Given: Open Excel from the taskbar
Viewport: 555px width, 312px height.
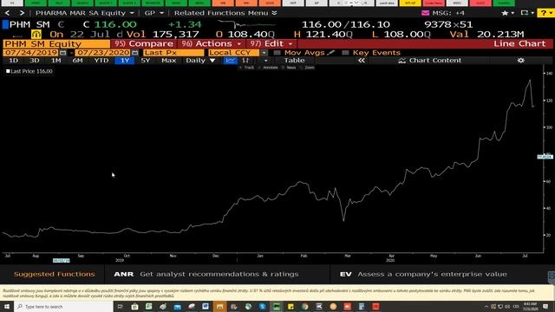Looking at the screenshot, I should tap(148, 306).
